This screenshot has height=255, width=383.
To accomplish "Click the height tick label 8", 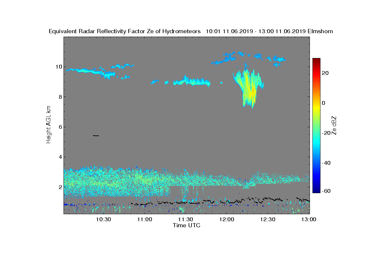I will click(60, 97).
